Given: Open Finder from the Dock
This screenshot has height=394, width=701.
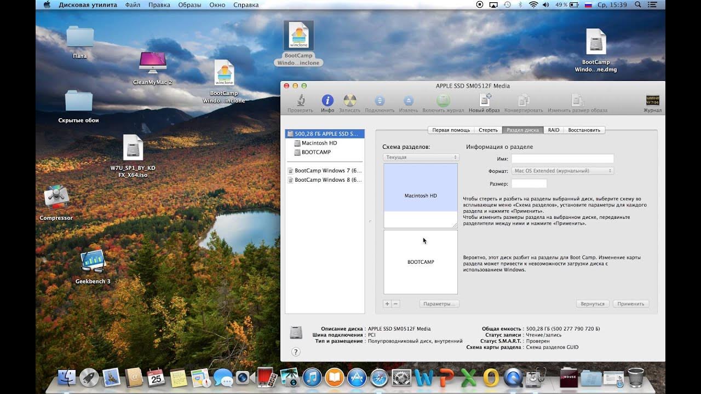Looking at the screenshot, I should tap(67, 378).
